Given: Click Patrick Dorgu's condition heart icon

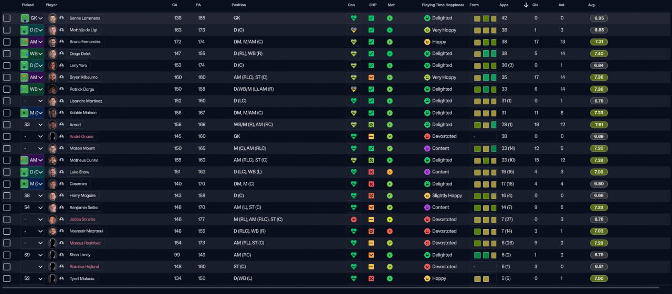Looking at the screenshot, I should tap(353, 89).
